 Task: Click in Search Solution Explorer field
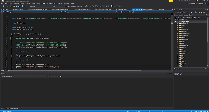pos(189,15)
